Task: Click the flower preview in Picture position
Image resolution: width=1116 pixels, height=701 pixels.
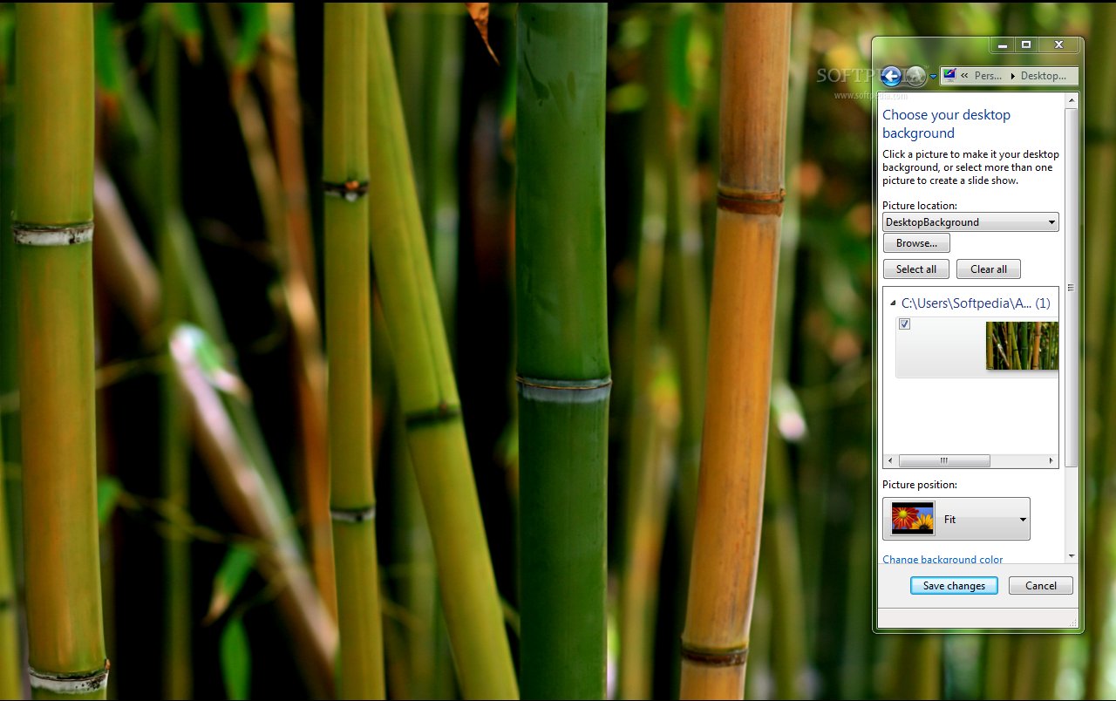Action: (913, 519)
